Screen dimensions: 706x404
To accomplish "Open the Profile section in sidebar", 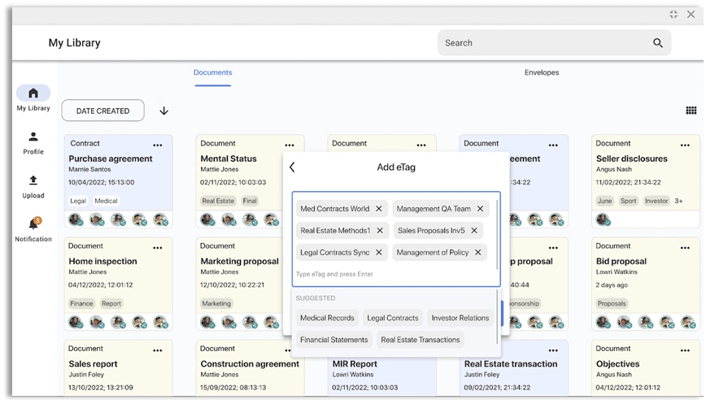I will tap(33, 143).
